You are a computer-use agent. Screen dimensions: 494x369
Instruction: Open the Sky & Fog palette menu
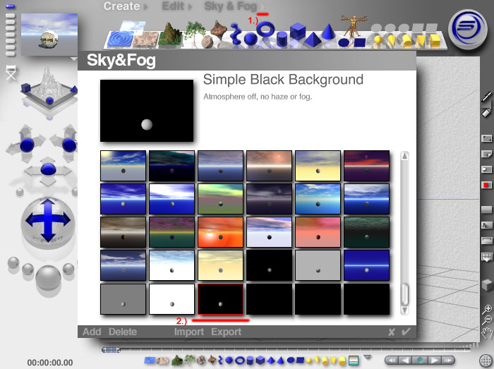230,6
